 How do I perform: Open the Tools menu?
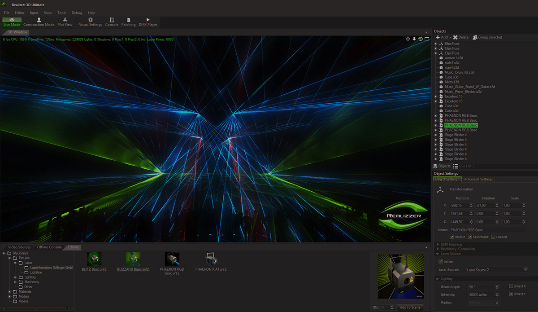coord(62,13)
